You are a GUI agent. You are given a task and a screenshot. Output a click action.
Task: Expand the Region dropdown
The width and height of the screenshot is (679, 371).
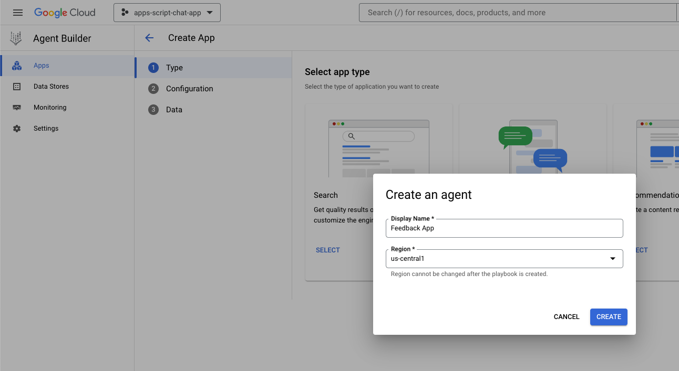pyautogui.click(x=503, y=259)
